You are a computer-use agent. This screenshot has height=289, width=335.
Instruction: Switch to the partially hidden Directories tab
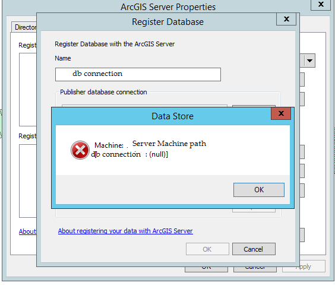24,27
